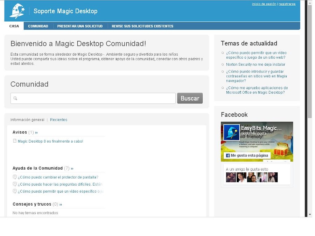Click the Facebook logo on Me gusta button

[228, 156]
